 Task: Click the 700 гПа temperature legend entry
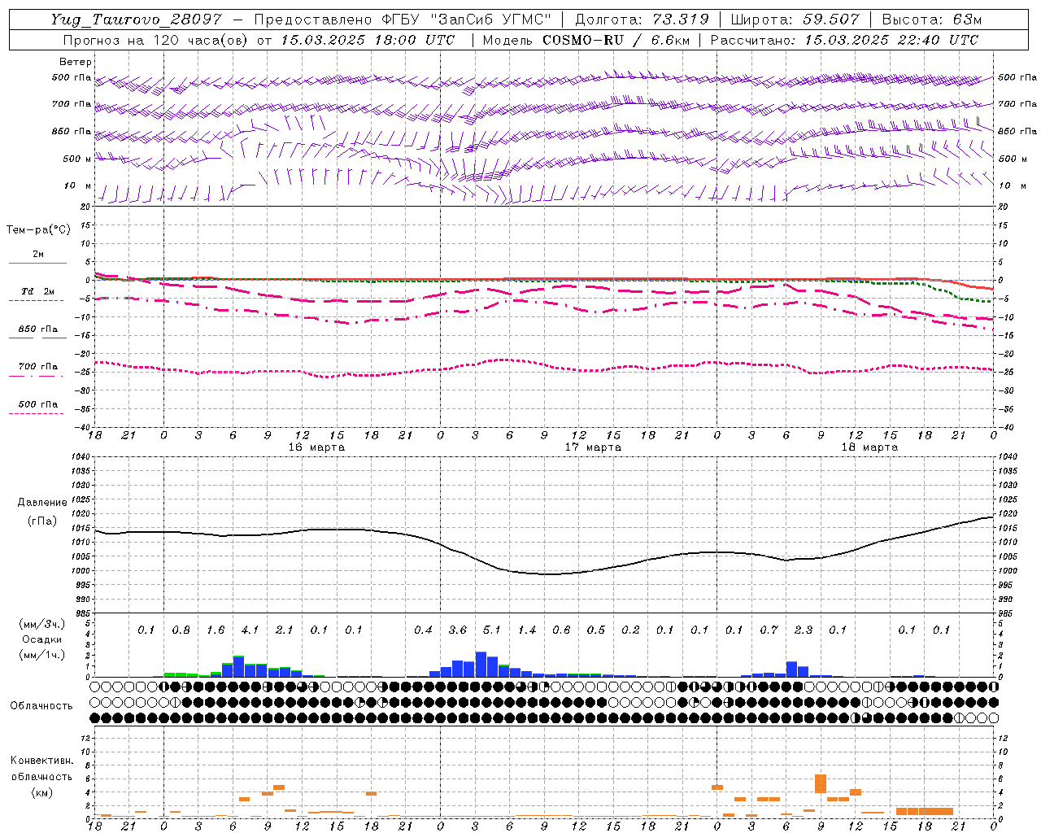pyautogui.click(x=37, y=366)
